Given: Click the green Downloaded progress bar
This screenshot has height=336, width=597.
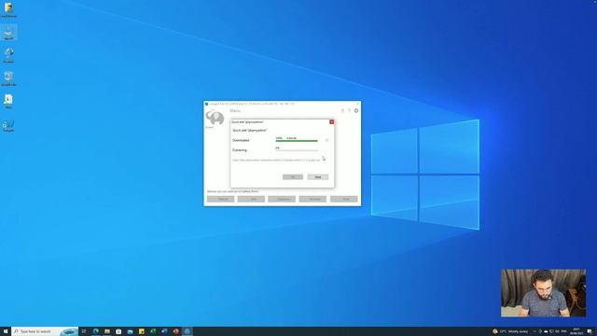Looking at the screenshot, I should (x=297, y=141).
